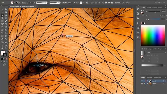Set toolbar paint mode to None
This screenshot has height=94, width=167.
pos(6,59)
